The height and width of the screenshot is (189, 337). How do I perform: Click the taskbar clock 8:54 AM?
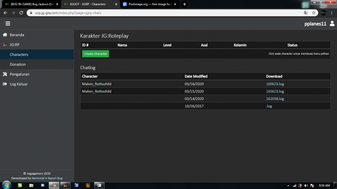click(324, 185)
